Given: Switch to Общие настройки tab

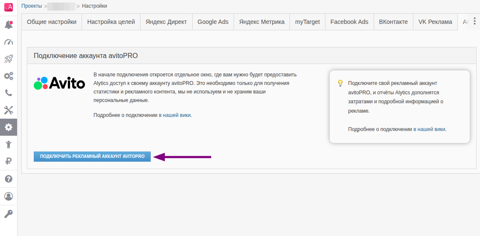Looking at the screenshot, I should 52,22.
